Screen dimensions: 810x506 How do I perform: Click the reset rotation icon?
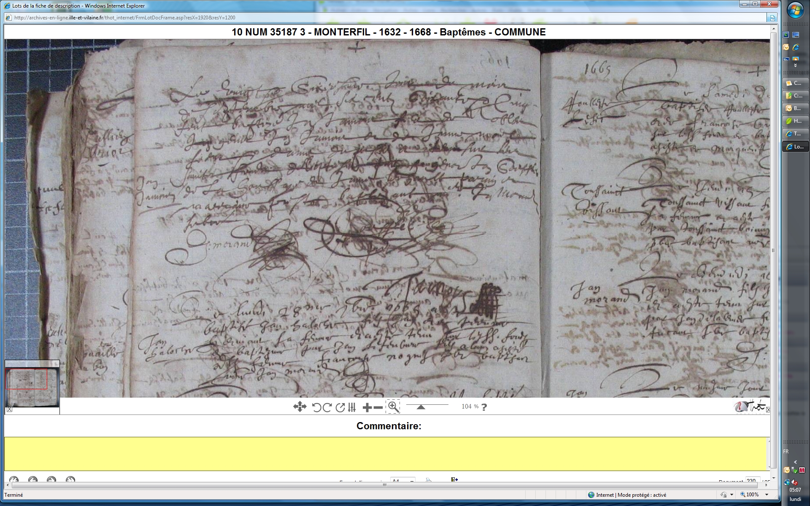[340, 407]
